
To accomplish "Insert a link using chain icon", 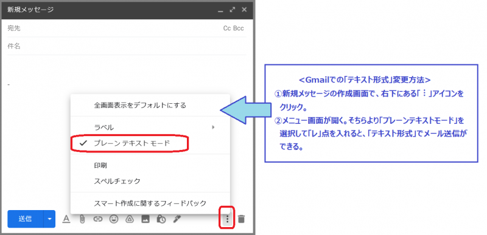I will (98, 219).
